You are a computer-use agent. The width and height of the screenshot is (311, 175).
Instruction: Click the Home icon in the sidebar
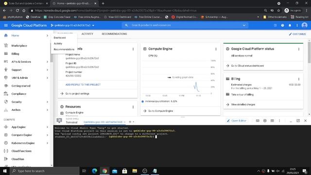tap(6, 35)
